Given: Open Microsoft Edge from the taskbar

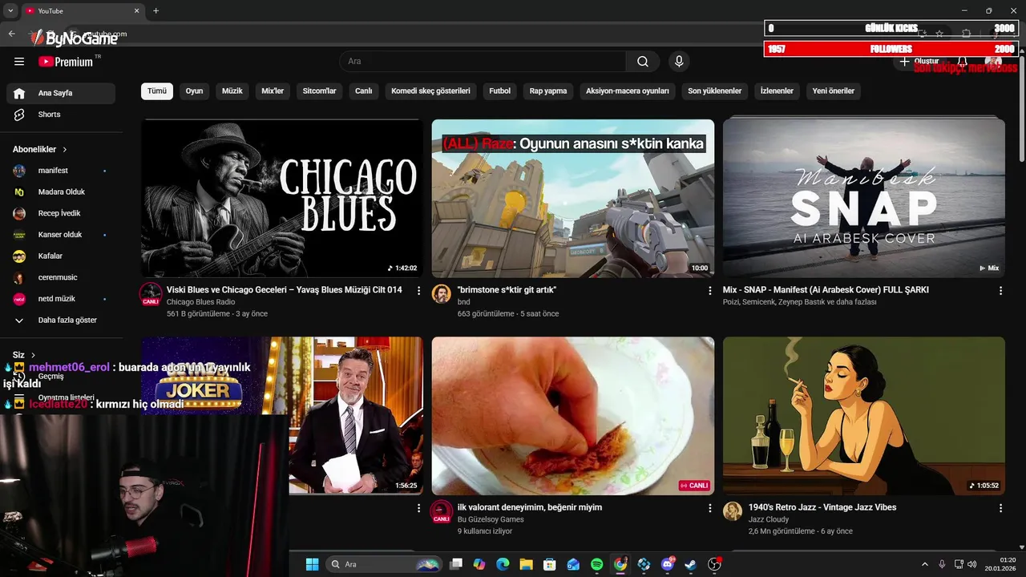Looking at the screenshot, I should pyautogui.click(x=503, y=564).
